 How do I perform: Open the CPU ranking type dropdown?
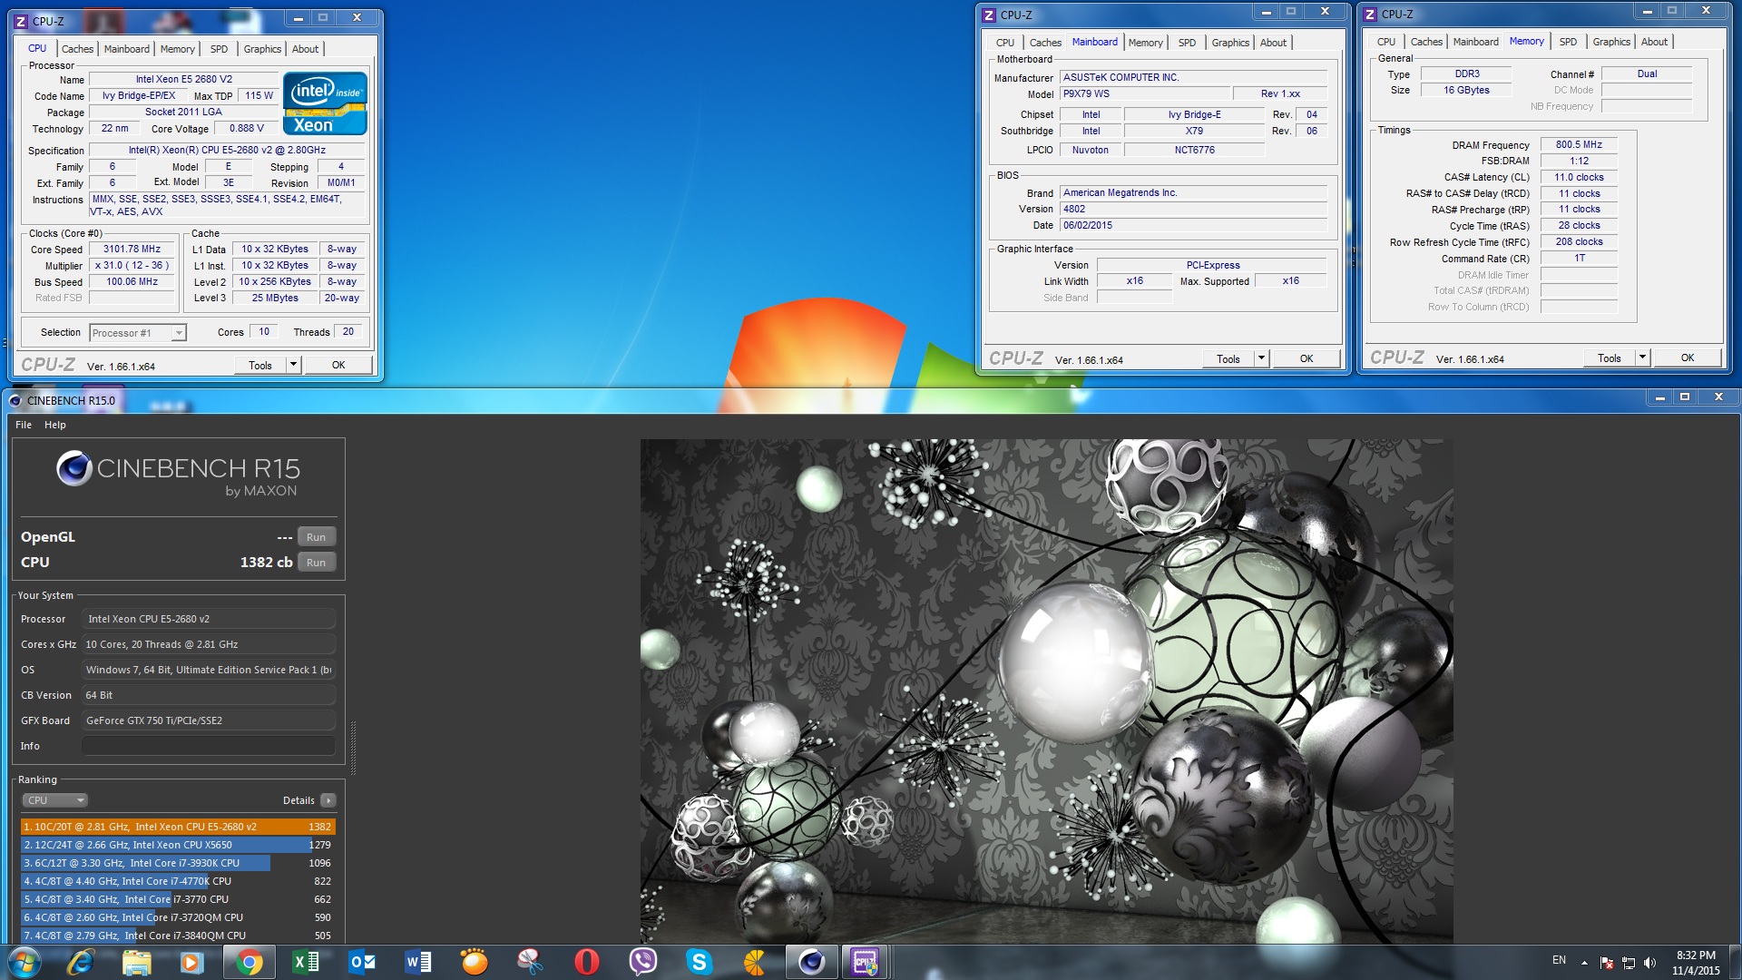54,800
